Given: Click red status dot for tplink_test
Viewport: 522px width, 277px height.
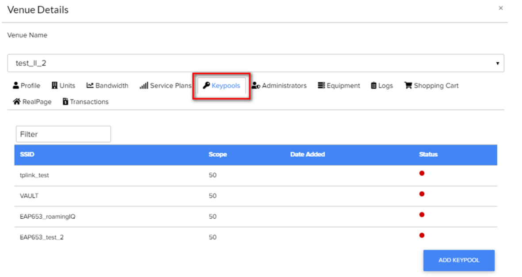Looking at the screenshot, I should pyautogui.click(x=422, y=173).
